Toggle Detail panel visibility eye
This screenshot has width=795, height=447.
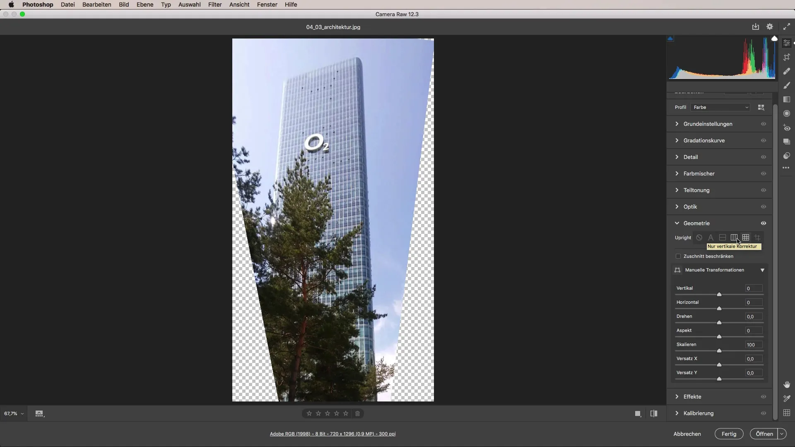[764, 157]
